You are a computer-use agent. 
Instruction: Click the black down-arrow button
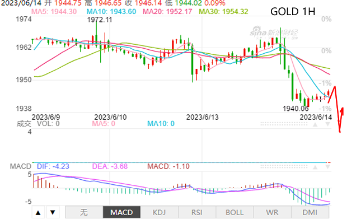tap(53, 212)
